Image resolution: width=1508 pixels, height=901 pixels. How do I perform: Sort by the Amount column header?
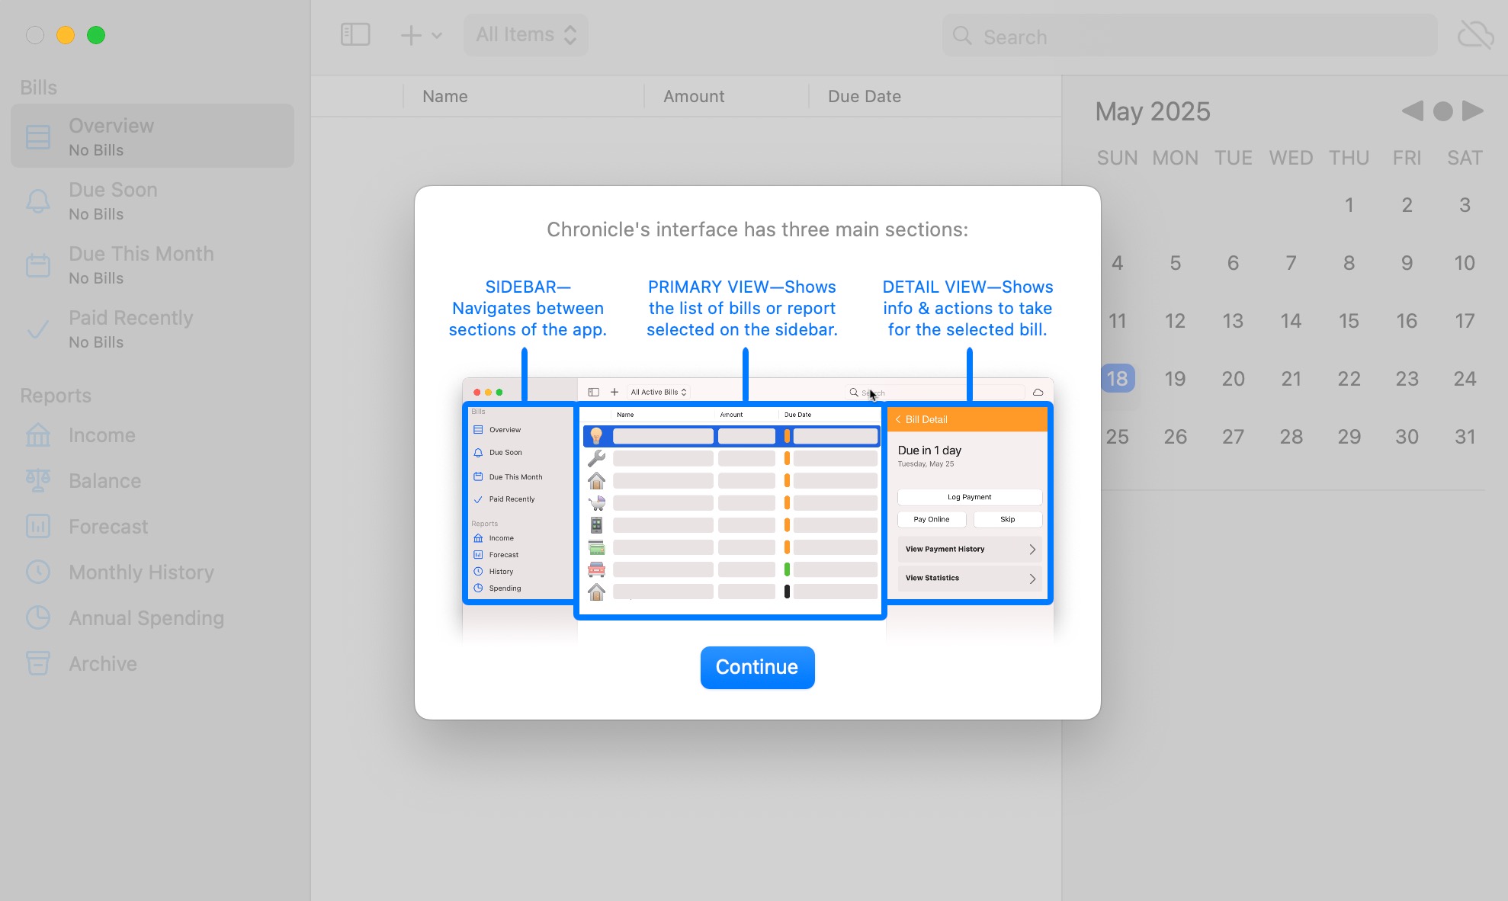click(x=726, y=96)
